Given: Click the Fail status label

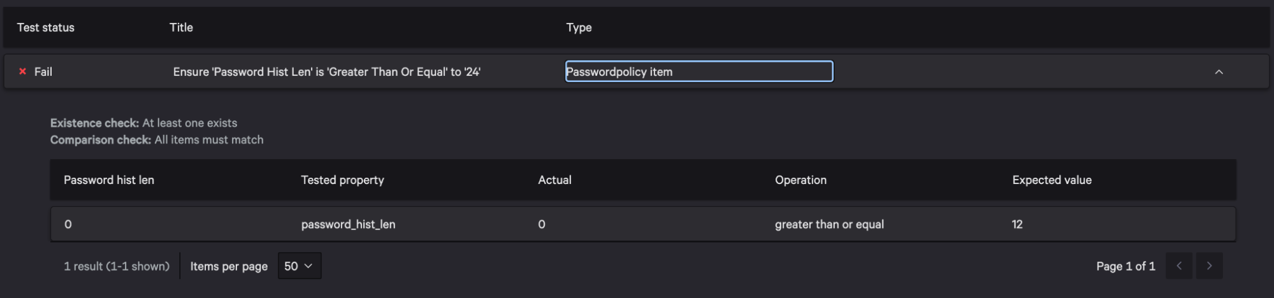Looking at the screenshot, I should pos(43,72).
